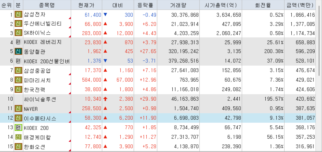Select stock name KODEX 200선물인버
This screenshot has height=152, width=322.
point(47,61)
